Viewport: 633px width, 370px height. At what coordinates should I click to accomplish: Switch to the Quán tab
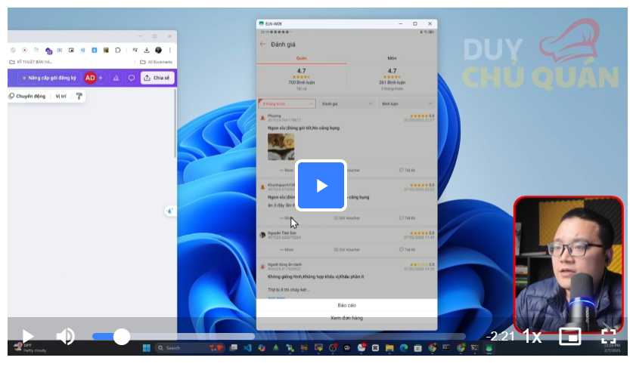(301, 57)
